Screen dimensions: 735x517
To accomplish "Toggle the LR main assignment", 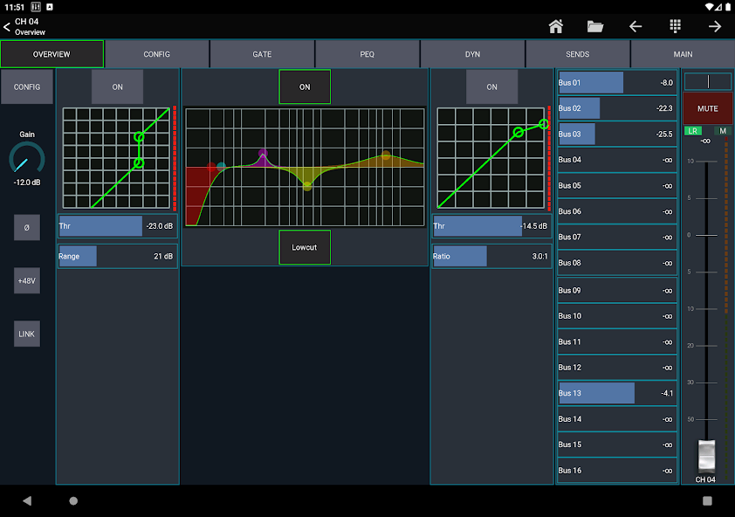I will [x=693, y=131].
